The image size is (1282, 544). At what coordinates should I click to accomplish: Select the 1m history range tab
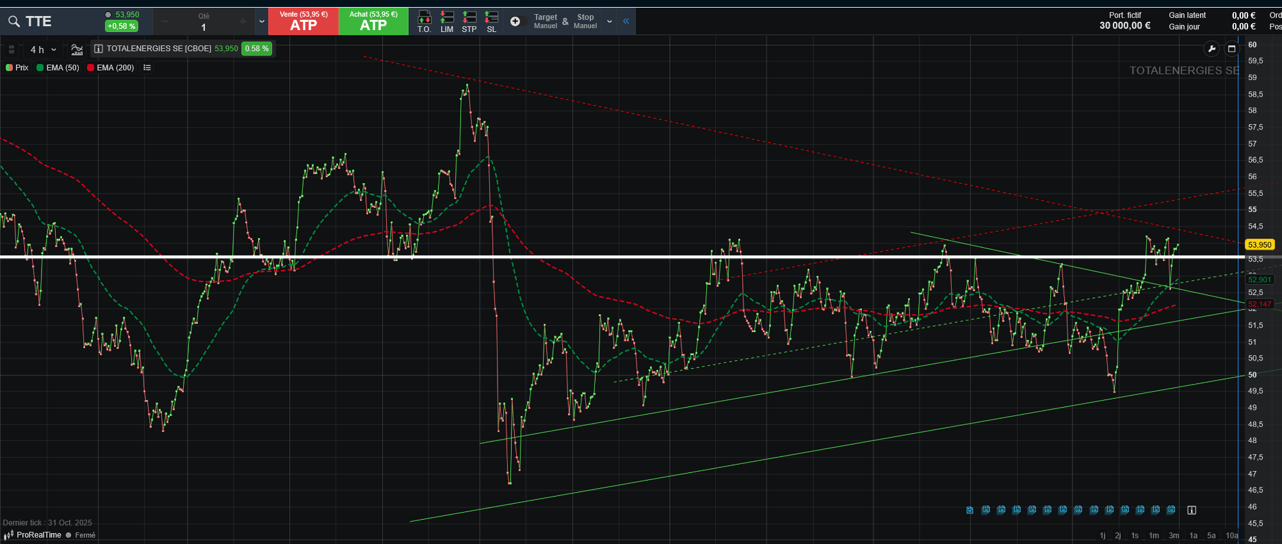click(1153, 536)
